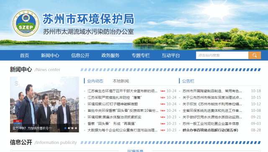The image size is (268, 152).
Task: Open the 新闻中心 navigation menu
Action: coord(50,55)
